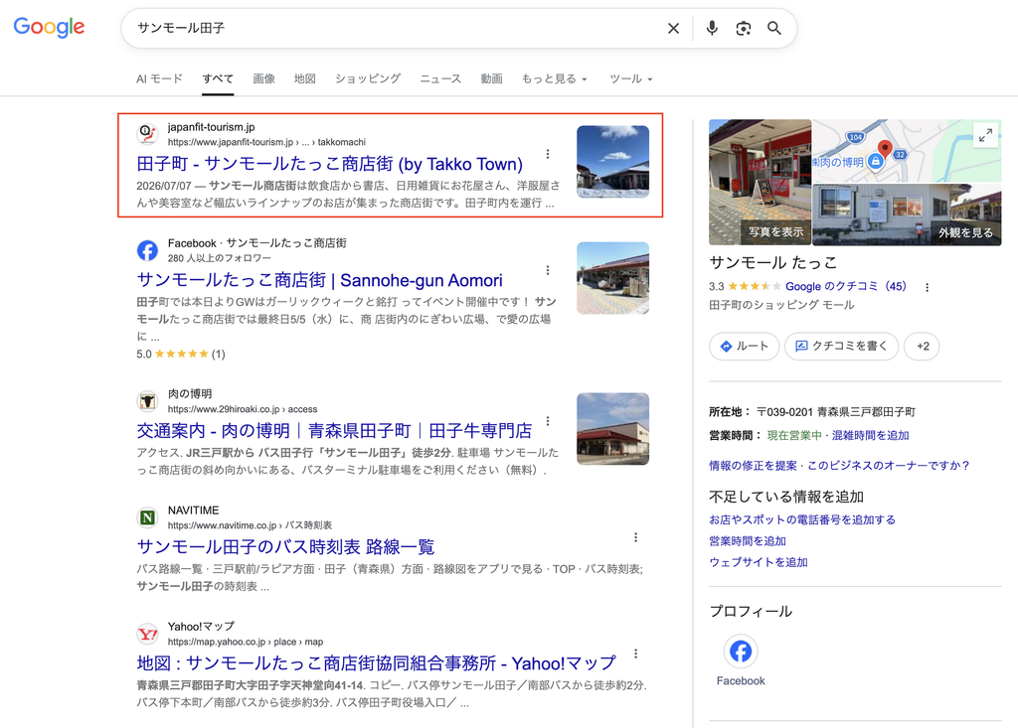The image size is (1018, 728).
Task: Open the ショッピング tab
Action: click(368, 78)
